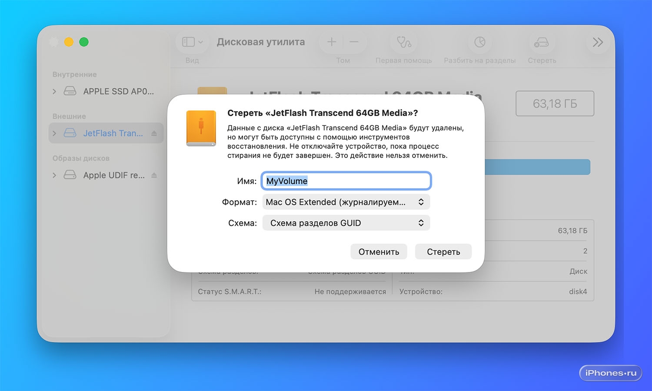The width and height of the screenshot is (652, 391).
Task: Click the Внутренние sidebar section header
Action: click(x=75, y=74)
